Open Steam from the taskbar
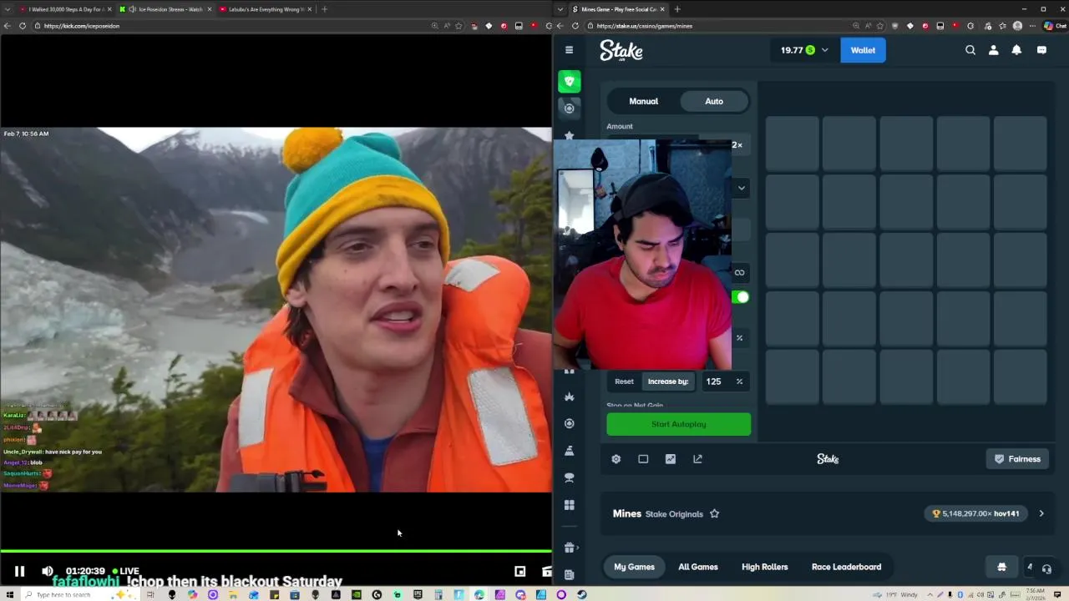 (582, 595)
